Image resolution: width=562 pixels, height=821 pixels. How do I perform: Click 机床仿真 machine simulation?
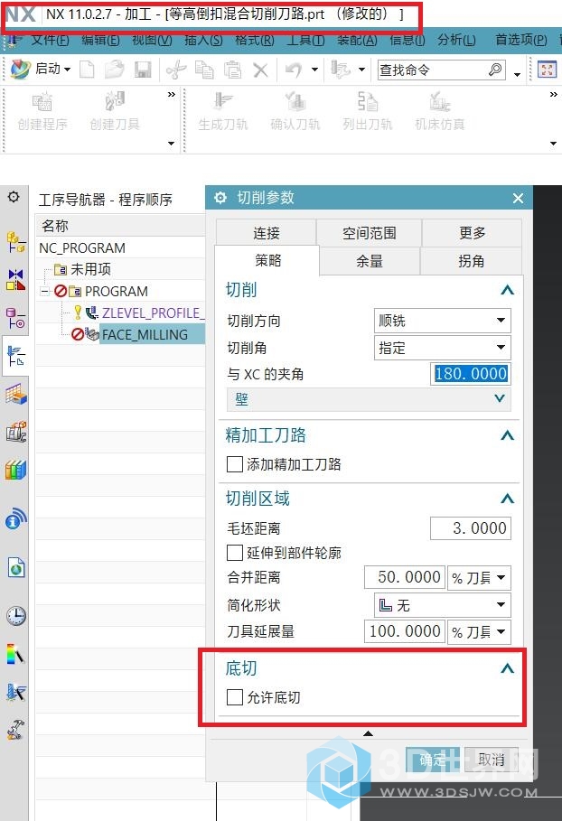point(439,112)
